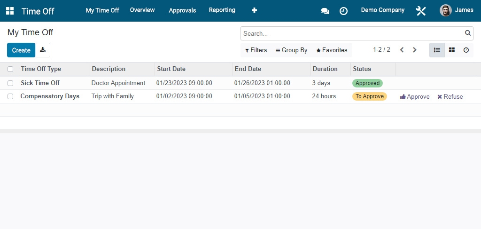Go to the next page arrow

click(x=414, y=50)
